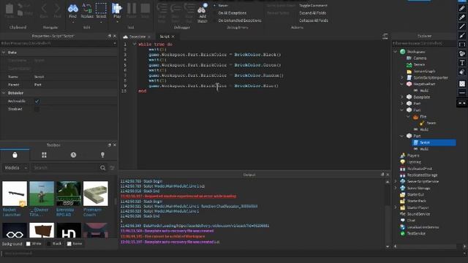This screenshot has width=468, height=263.
Task: Select the Script item in Explorer
Action: point(434,142)
